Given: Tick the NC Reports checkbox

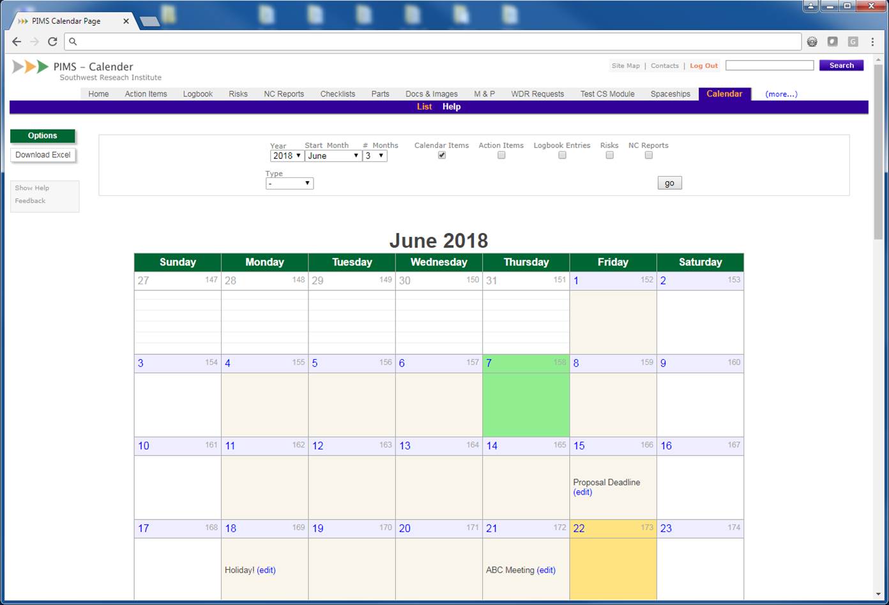Looking at the screenshot, I should point(648,155).
